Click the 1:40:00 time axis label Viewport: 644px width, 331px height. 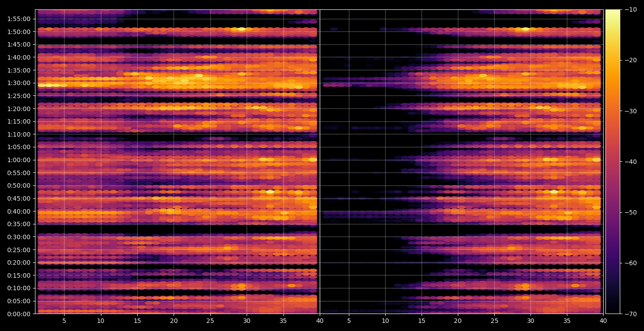(19, 57)
